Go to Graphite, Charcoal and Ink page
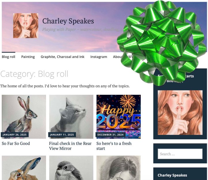Viewport: 208px width, 180px height. (x=62, y=57)
